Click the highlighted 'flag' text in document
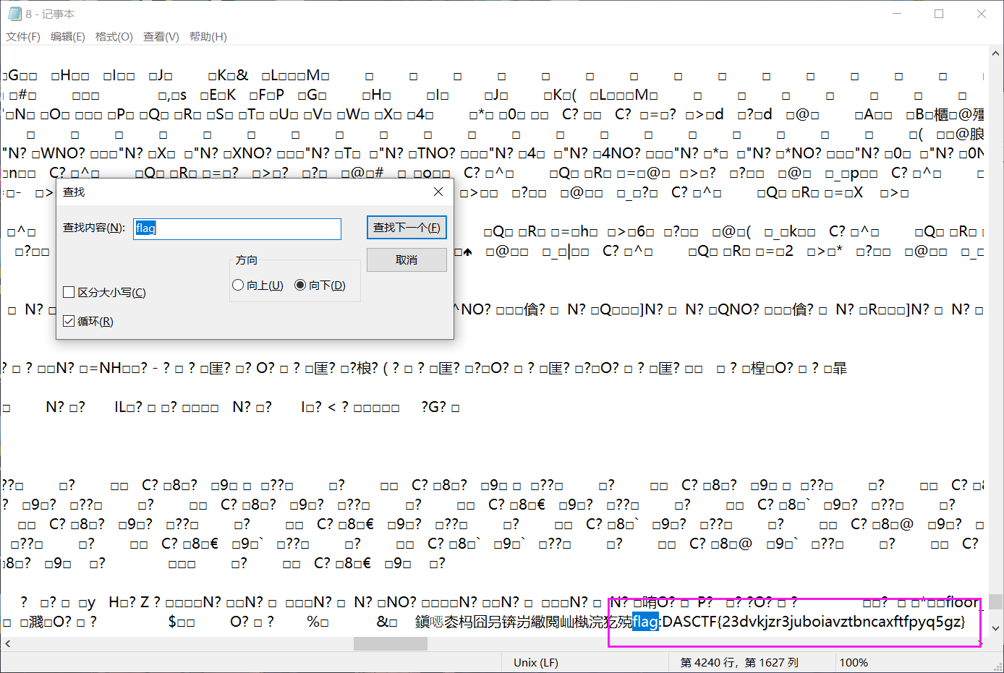This screenshot has width=1004, height=673. (646, 621)
